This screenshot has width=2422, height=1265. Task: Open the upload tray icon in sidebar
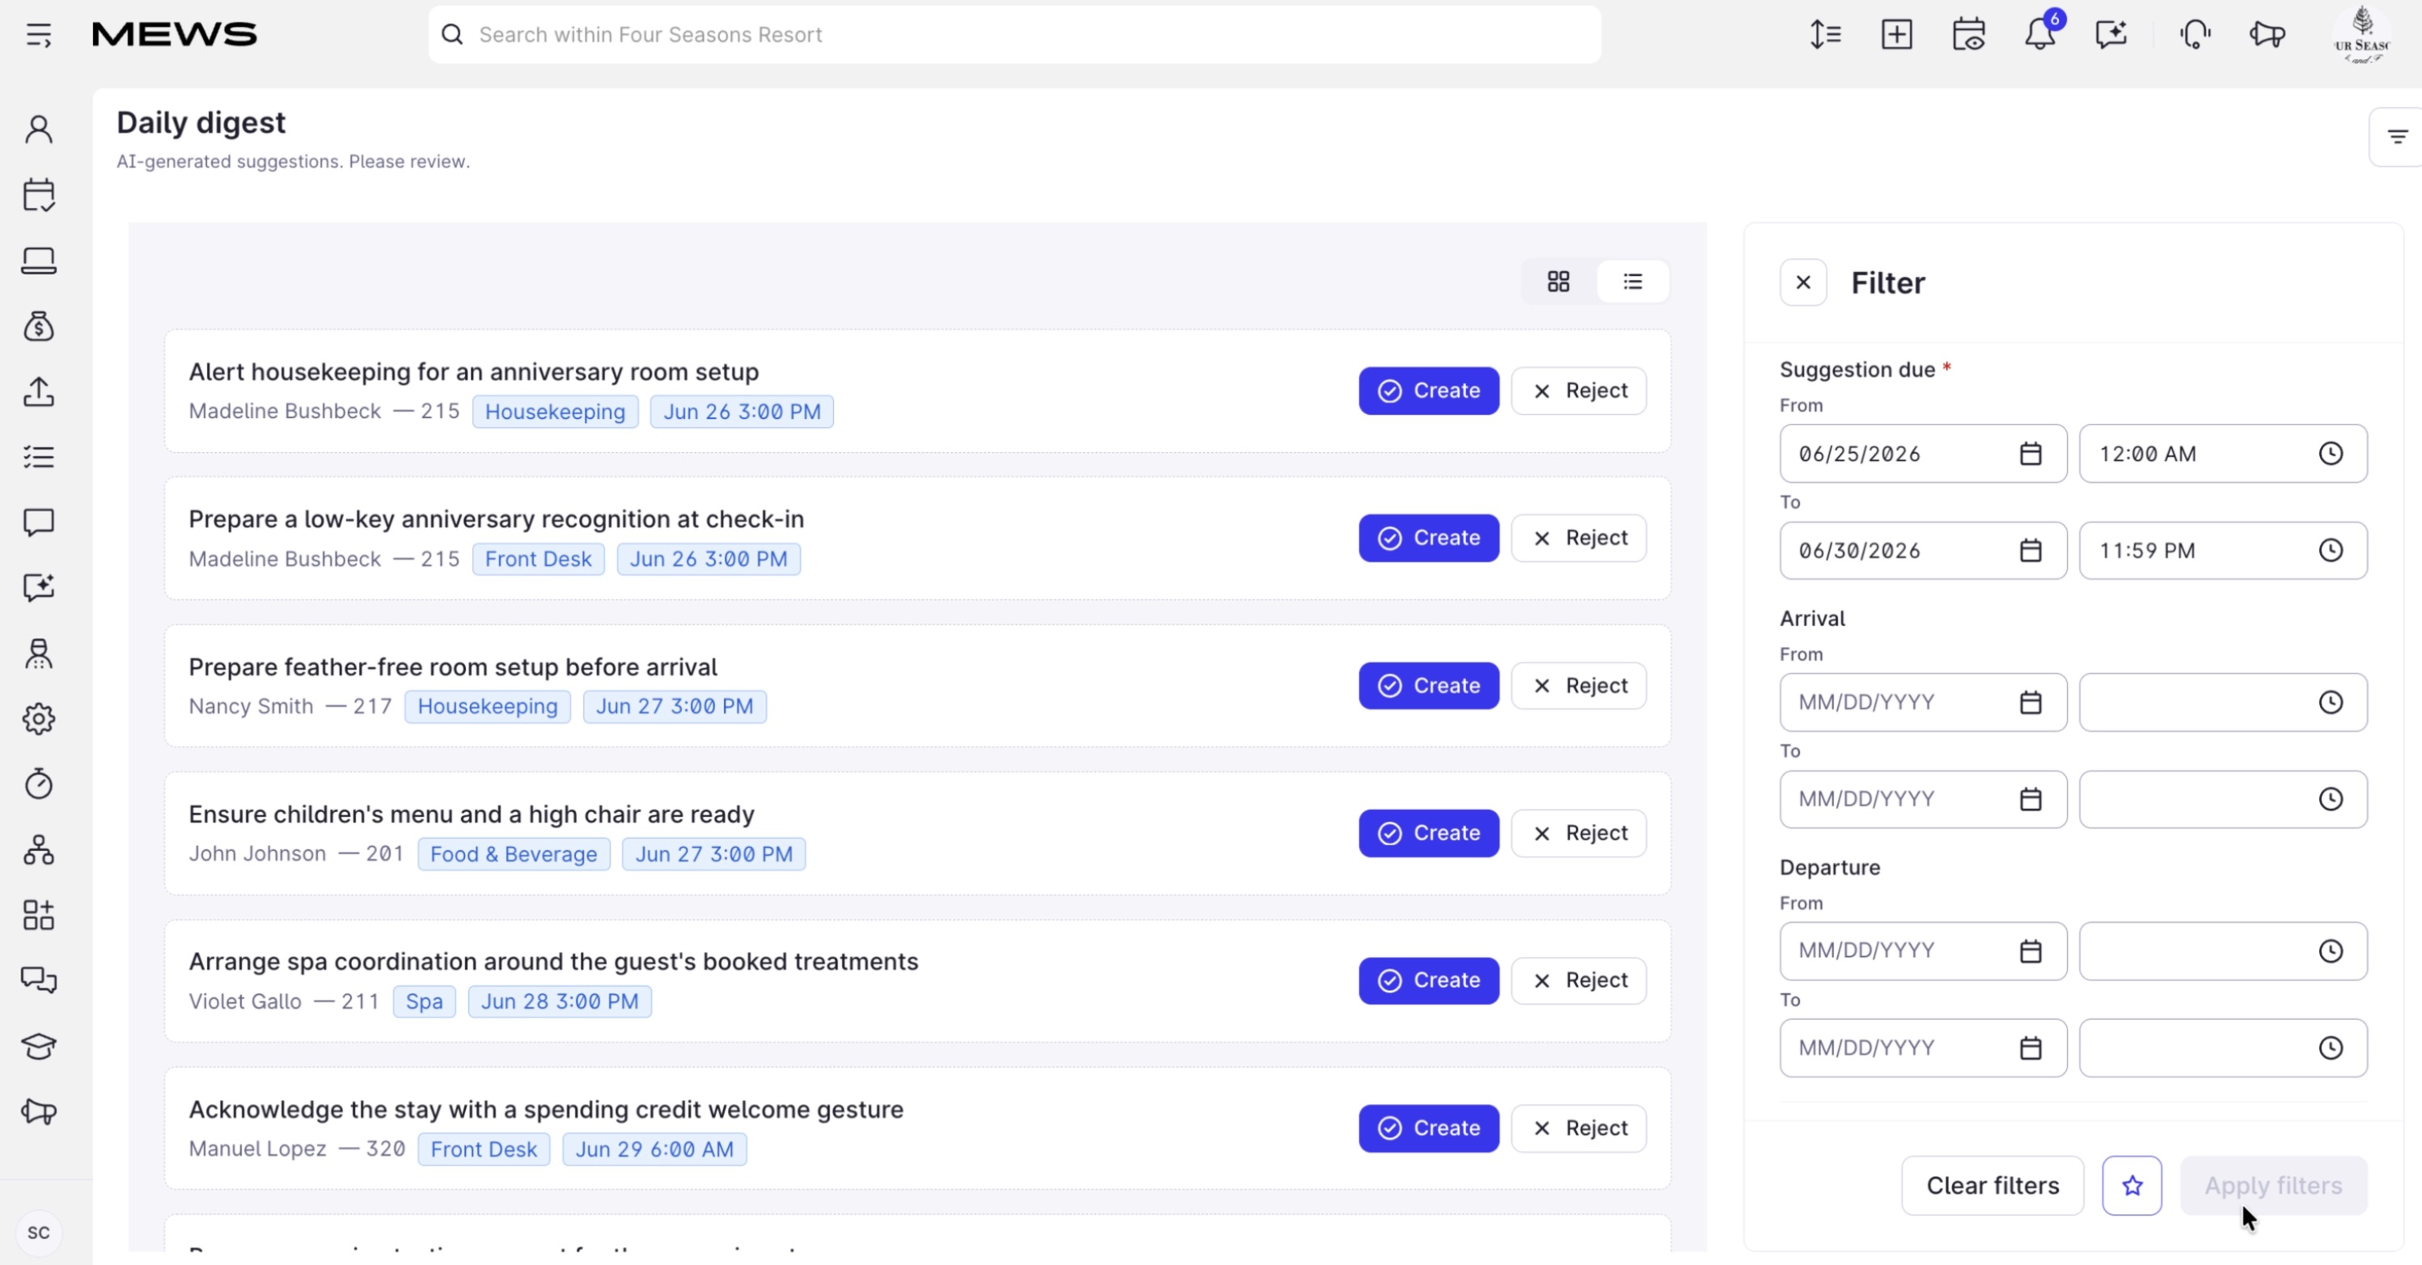(39, 392)
